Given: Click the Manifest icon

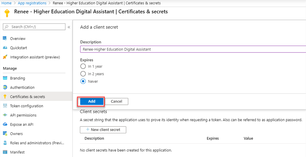Looking at the screenshot, I should [5, 152].
